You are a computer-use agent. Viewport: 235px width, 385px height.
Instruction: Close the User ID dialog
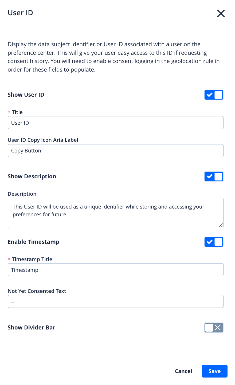click(x=221, y=13)
